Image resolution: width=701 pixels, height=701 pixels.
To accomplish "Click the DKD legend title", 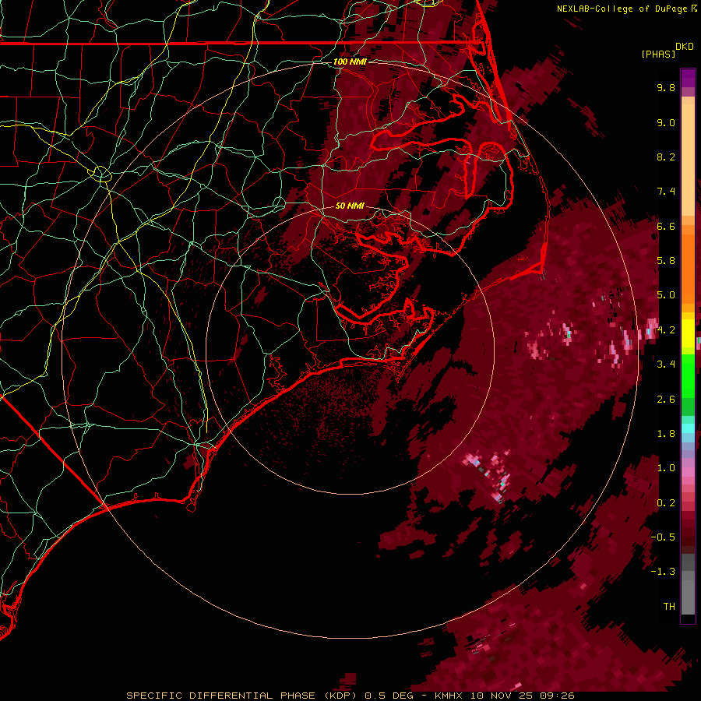I will tap(685, 47).
